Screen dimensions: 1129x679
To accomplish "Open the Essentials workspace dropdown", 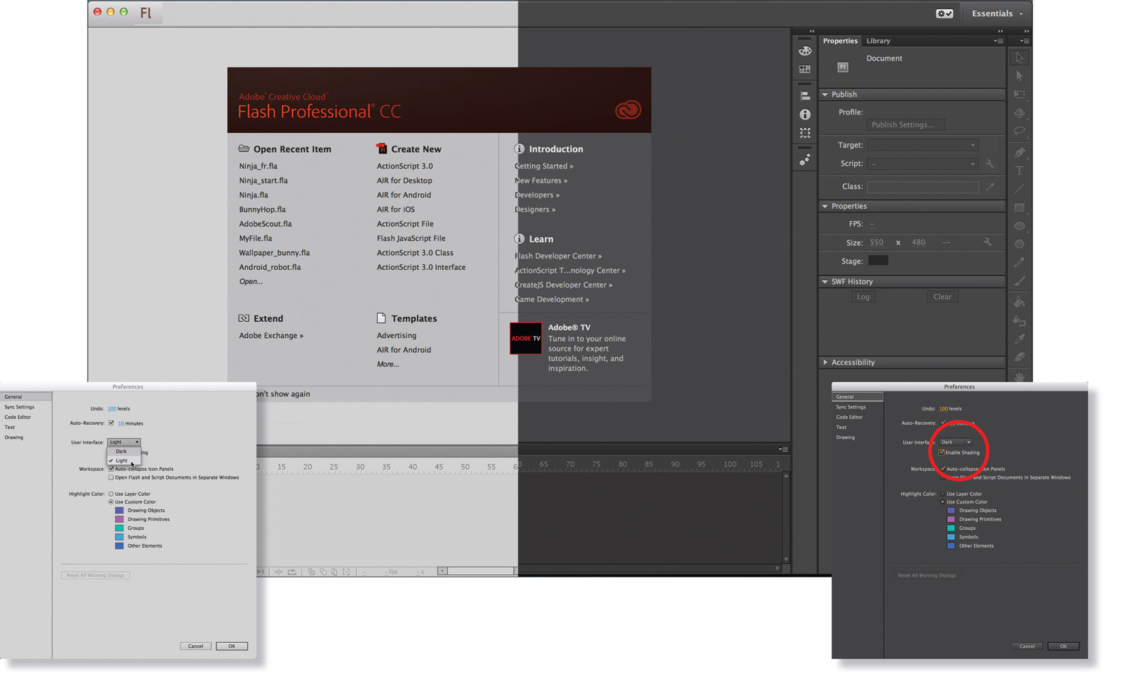I will (x=998, y=13).
